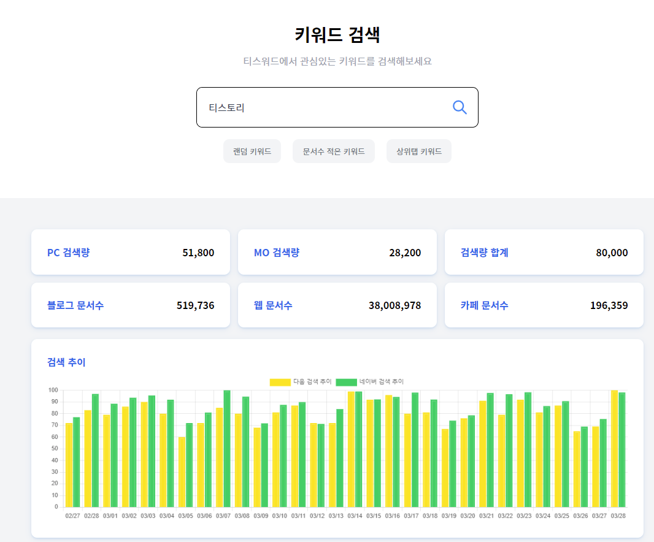The height and width of the screenshot is (542, 654).
Task: Click the y-axis label 50
Action: pos(55,449)
